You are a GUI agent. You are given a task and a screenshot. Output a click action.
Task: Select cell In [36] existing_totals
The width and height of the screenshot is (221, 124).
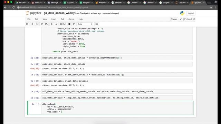(117, 64)
